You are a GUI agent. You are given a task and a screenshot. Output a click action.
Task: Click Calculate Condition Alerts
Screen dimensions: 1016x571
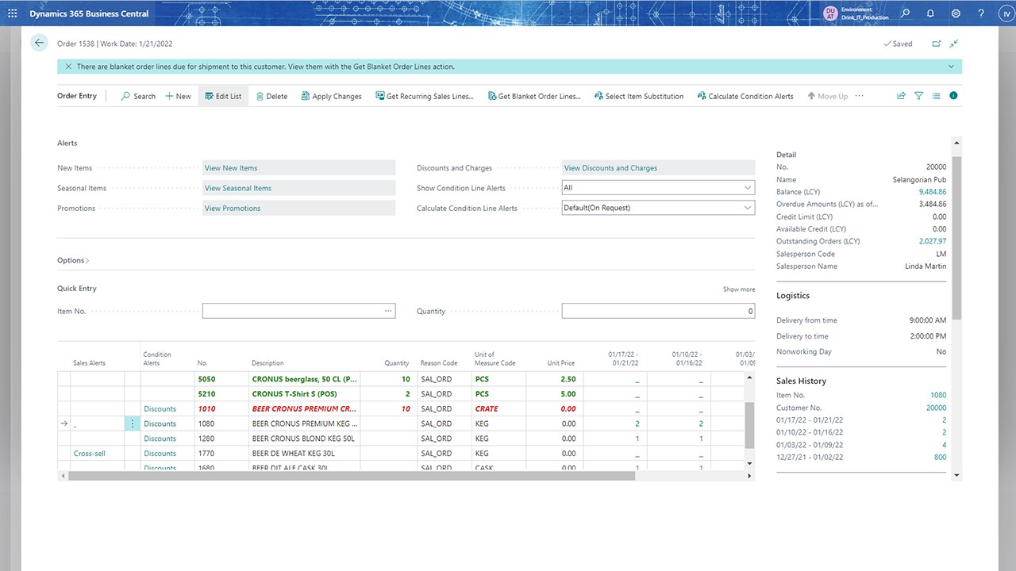click(745, 96)
